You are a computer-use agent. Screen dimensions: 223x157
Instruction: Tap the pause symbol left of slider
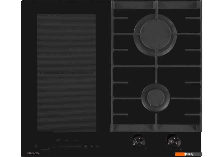pyautogui.click(x=54, y=146)
